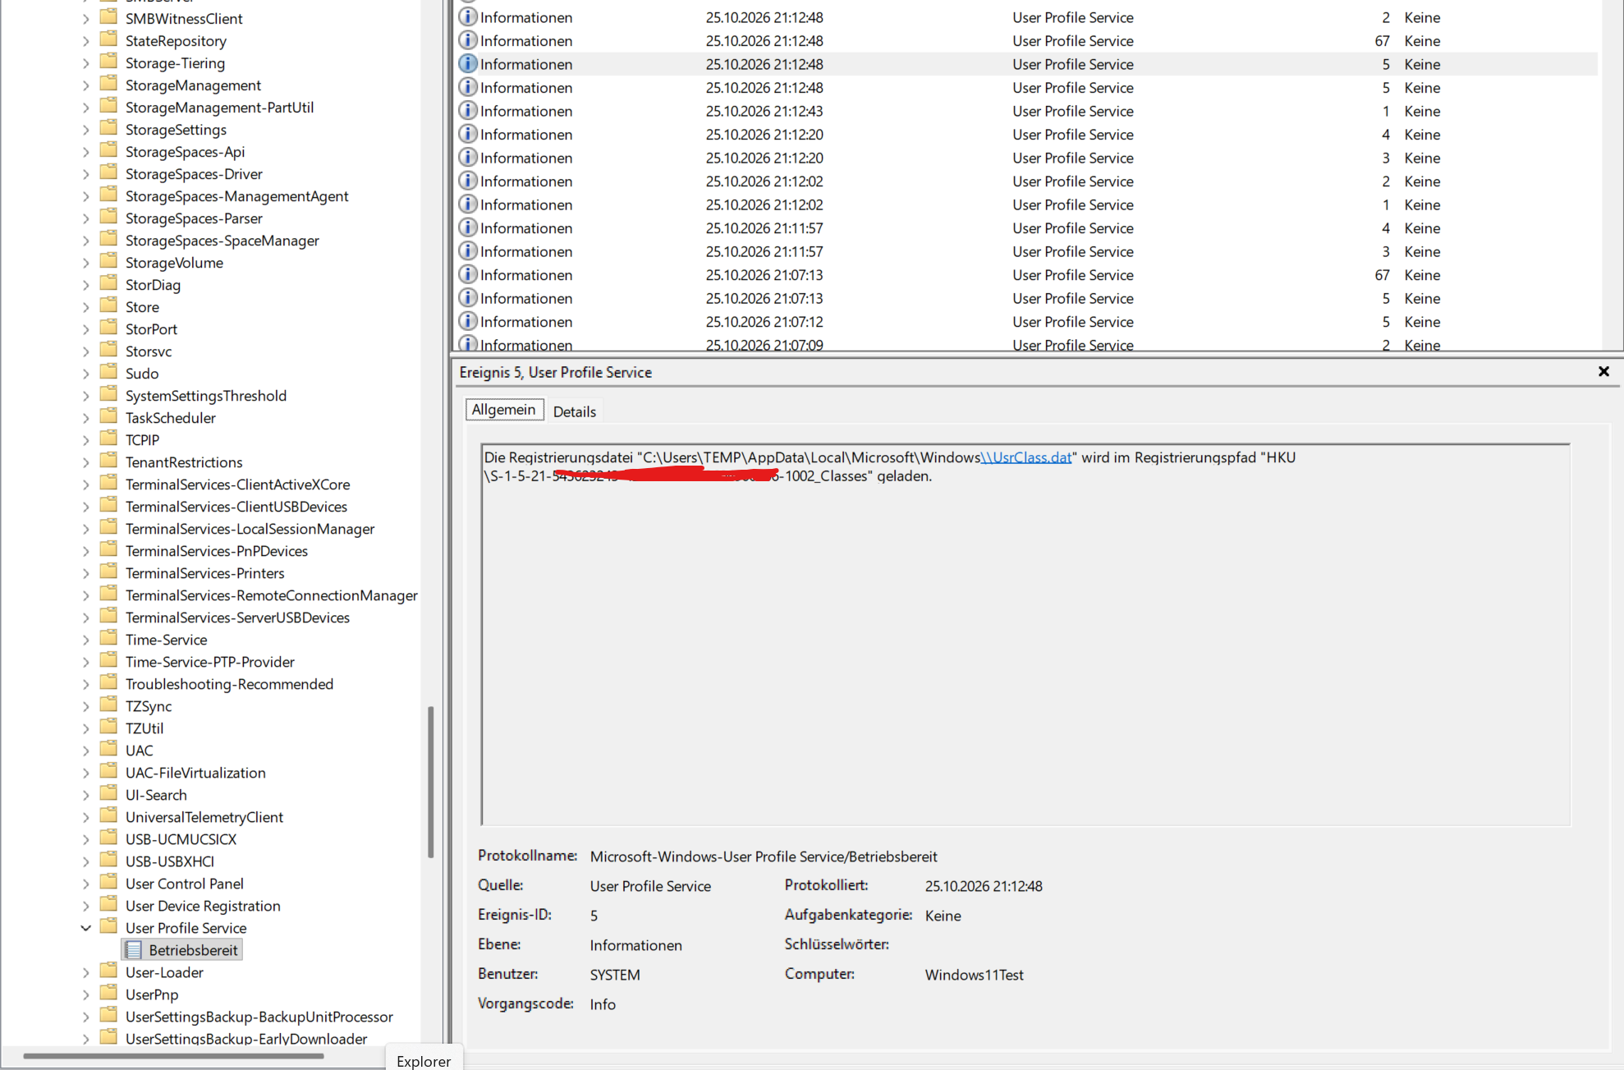
Task: Click info icon of 21:12:43 event row
Action: click(x=468, y=110)
